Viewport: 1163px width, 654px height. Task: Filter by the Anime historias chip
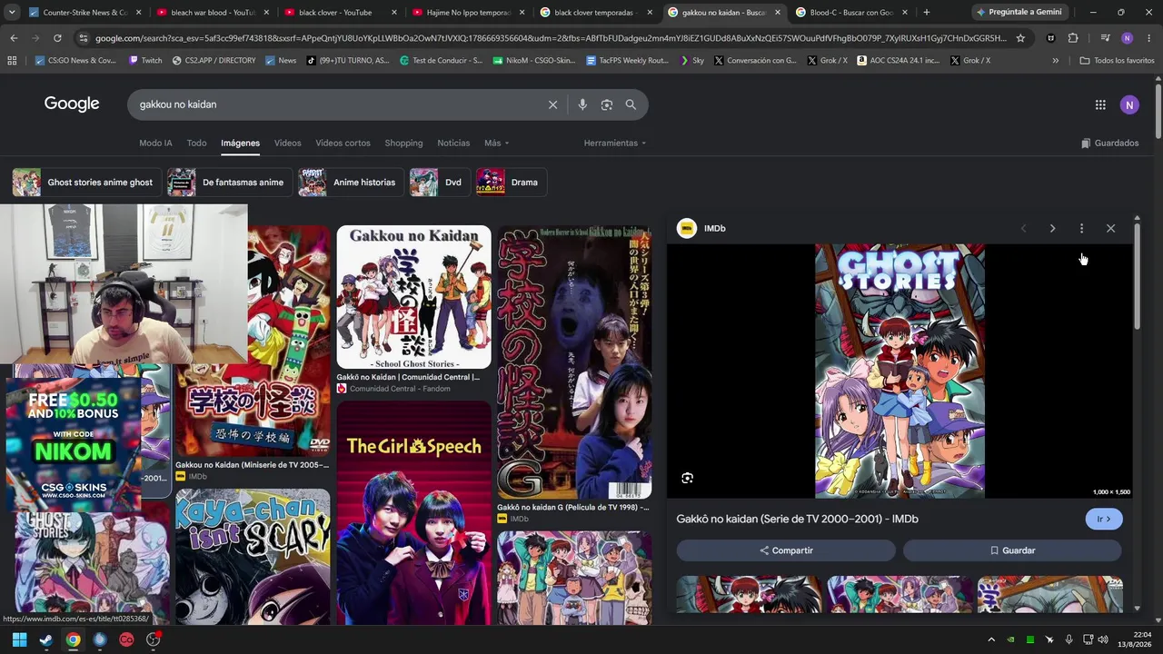click(x=351, y=183)
